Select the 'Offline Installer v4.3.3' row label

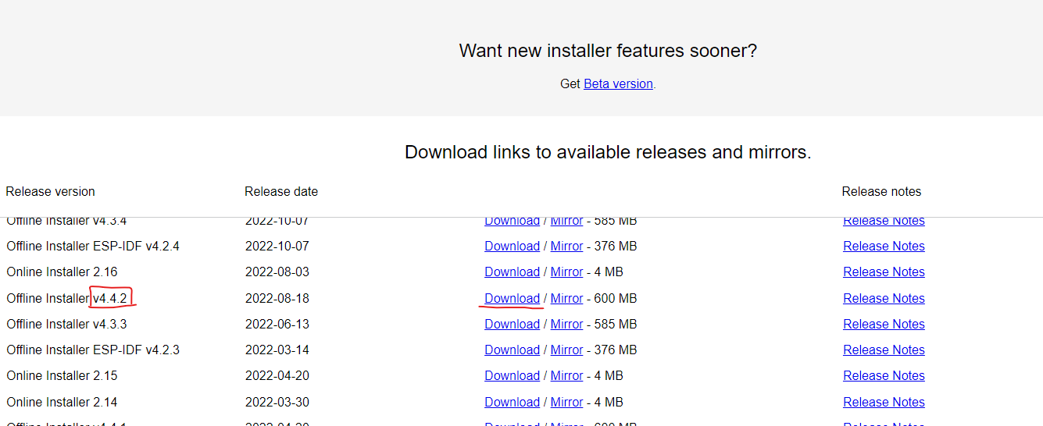tap(66, 324)
